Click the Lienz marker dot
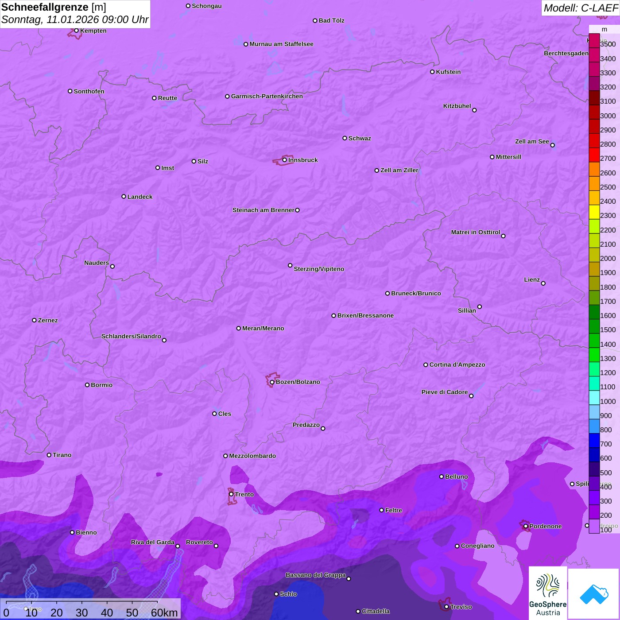This screenshot has height=620, width=620. click(x=543, y=283)
